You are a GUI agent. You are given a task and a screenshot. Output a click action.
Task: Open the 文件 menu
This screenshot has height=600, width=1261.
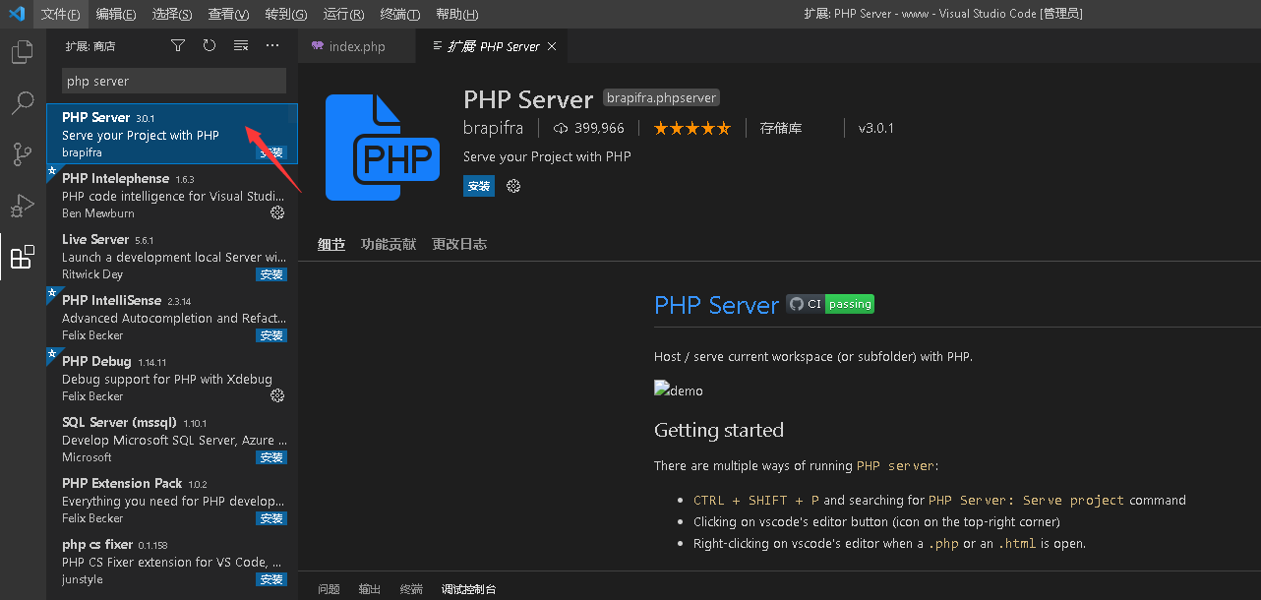click(x=59, y=14)
